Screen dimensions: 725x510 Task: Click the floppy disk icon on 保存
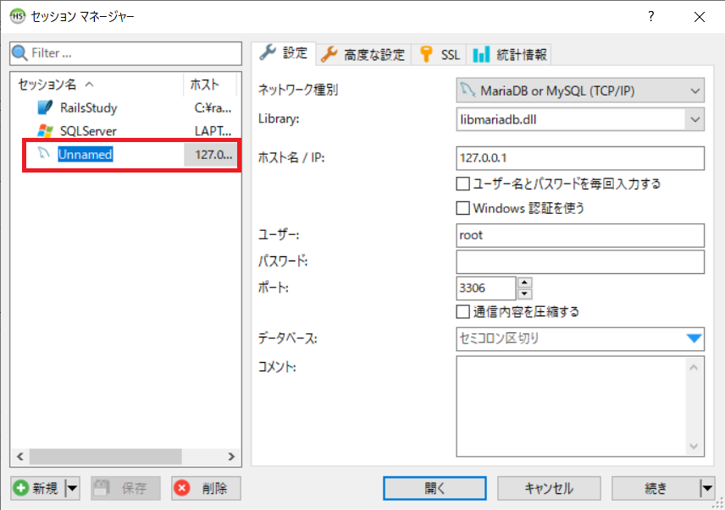102,488
